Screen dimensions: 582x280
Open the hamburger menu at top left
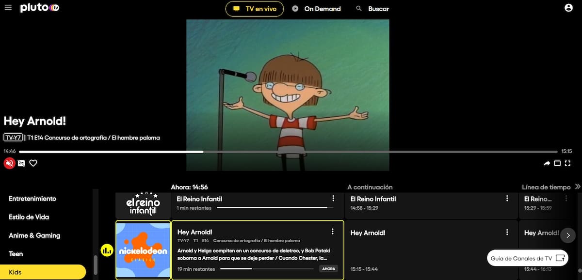(8, 8)
